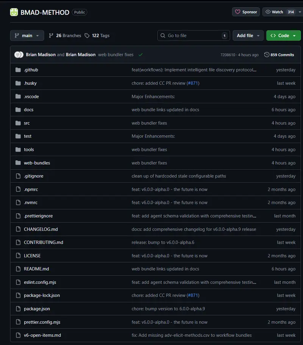Click the file icon beside LICENSE
Screen dimensions: 303x345
point(18,256)
